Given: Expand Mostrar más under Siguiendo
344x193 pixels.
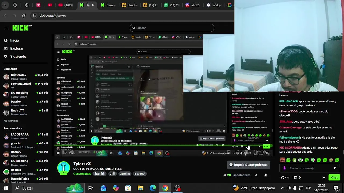Looking at the screenshot, I should pyautogui.click(x=11, y=121).
